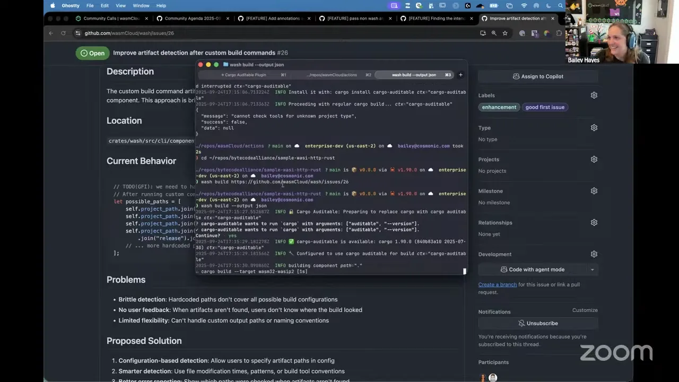Click the Description heading
The height and width of the screenshot is (382, 679).
point(130,72)
